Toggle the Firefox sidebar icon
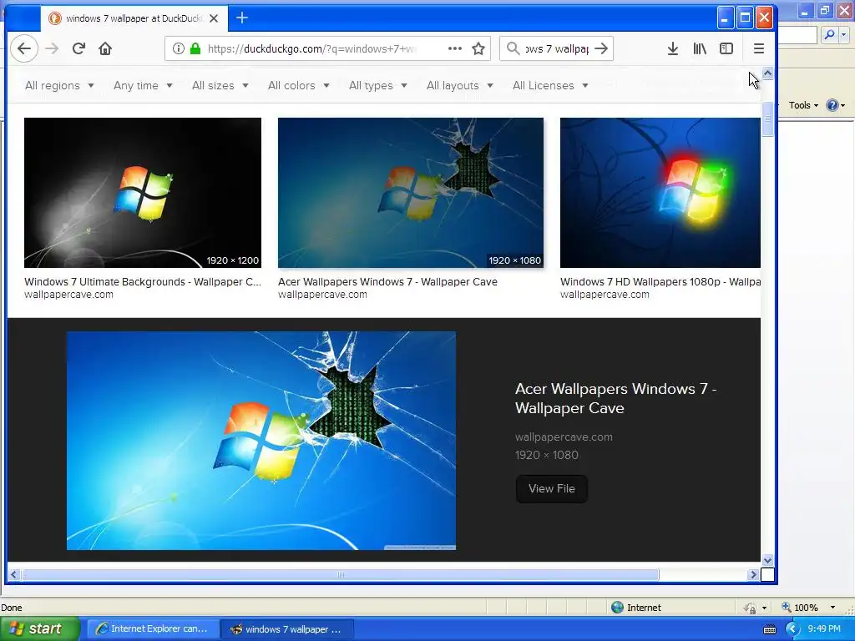 726,48
